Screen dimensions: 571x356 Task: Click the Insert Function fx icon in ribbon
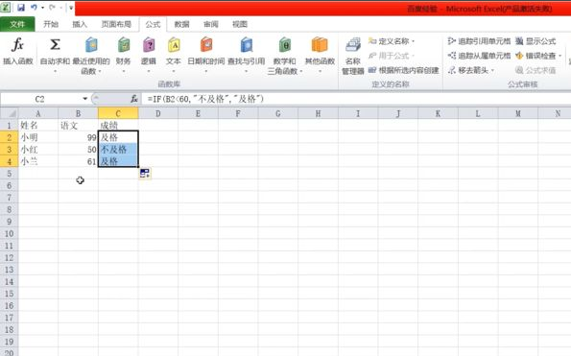pyautogui.click(x=17, y=45)
